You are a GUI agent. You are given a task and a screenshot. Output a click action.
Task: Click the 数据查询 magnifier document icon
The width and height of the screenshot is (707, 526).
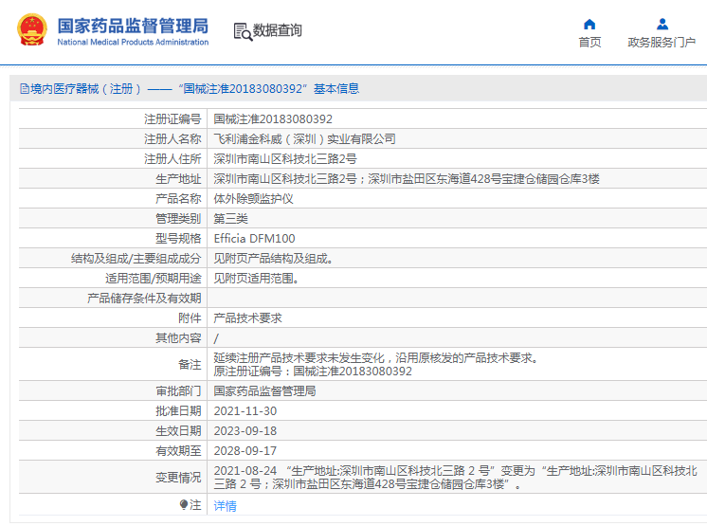click(x=243, y=31)
